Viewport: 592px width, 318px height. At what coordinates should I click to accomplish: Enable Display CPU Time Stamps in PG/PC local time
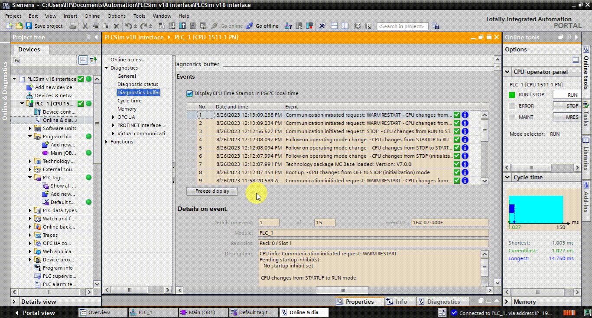point(189,93)
